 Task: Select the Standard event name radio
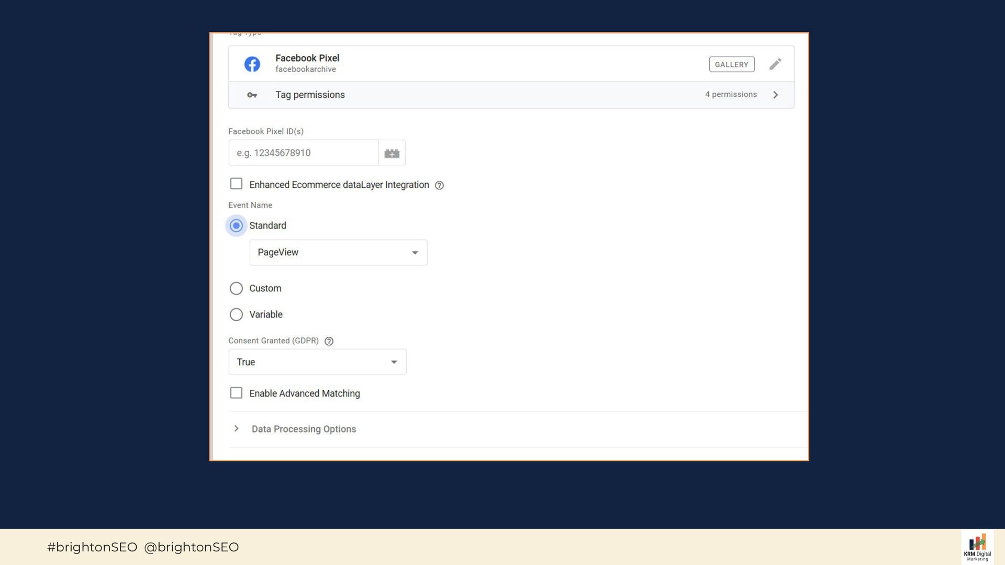[236, 225]
